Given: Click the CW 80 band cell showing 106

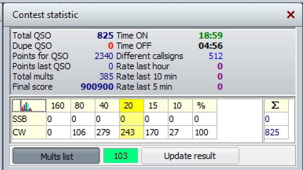Looking at the screenshot, I should click(82, 133).
